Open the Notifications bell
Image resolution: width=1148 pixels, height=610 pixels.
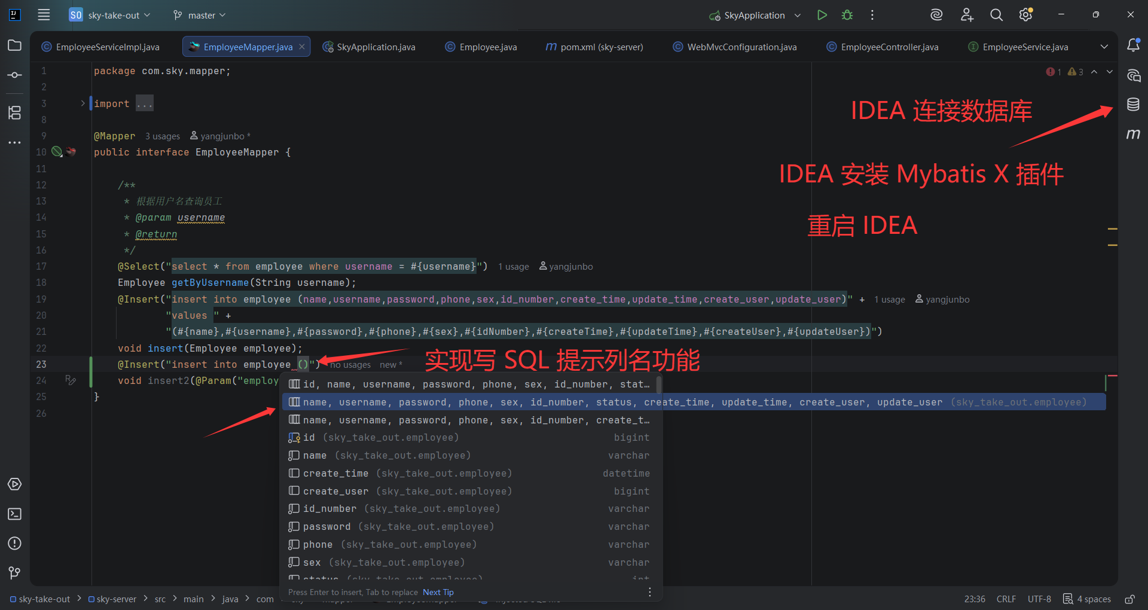pyautogui.click(x=1133, y=45)
